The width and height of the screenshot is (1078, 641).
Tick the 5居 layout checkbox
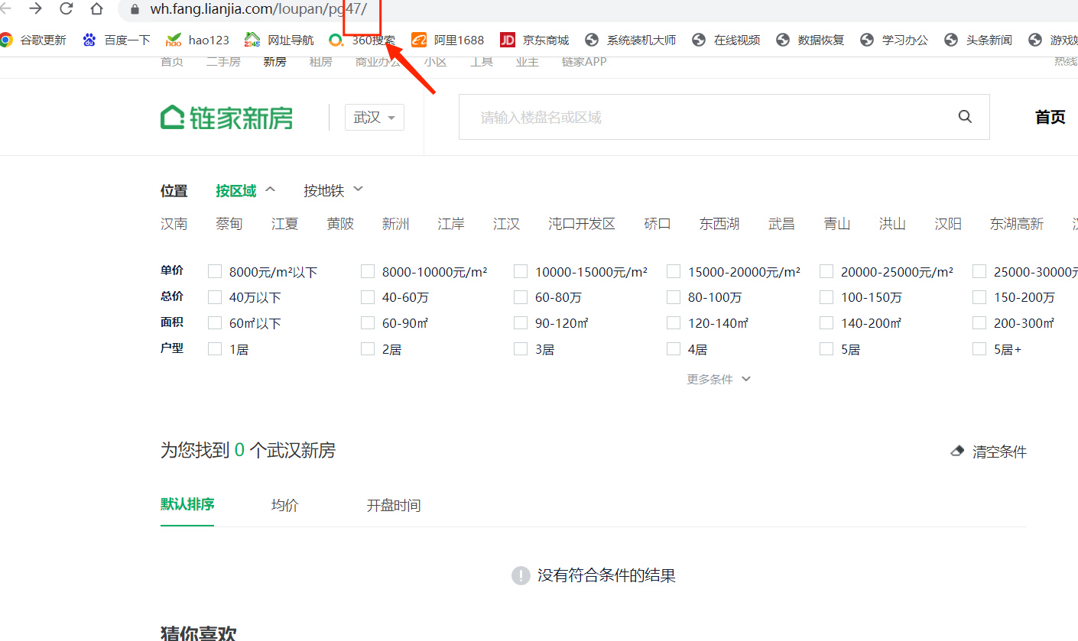(x=826, y=349)
